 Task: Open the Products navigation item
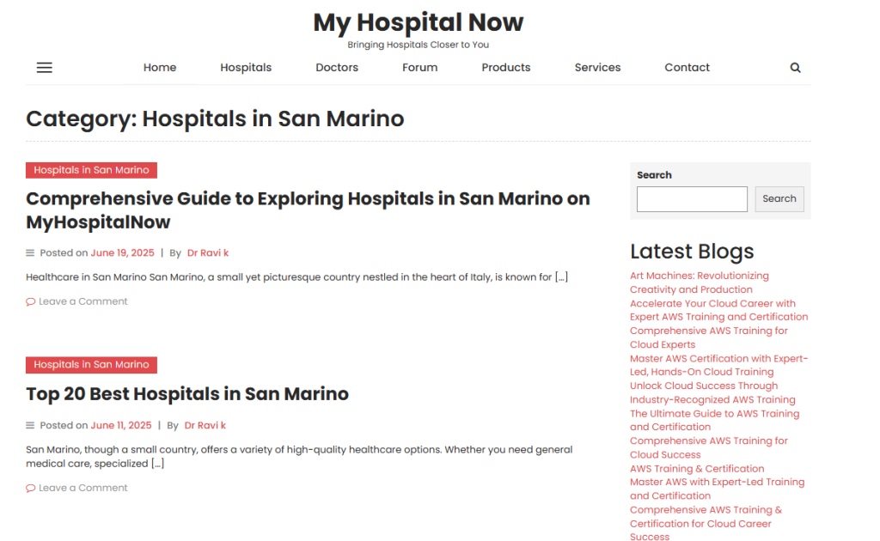coord(505,68)
